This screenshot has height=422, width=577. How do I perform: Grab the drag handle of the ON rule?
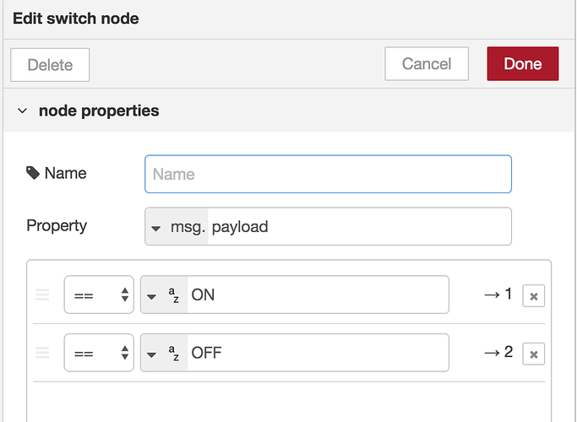42,295
